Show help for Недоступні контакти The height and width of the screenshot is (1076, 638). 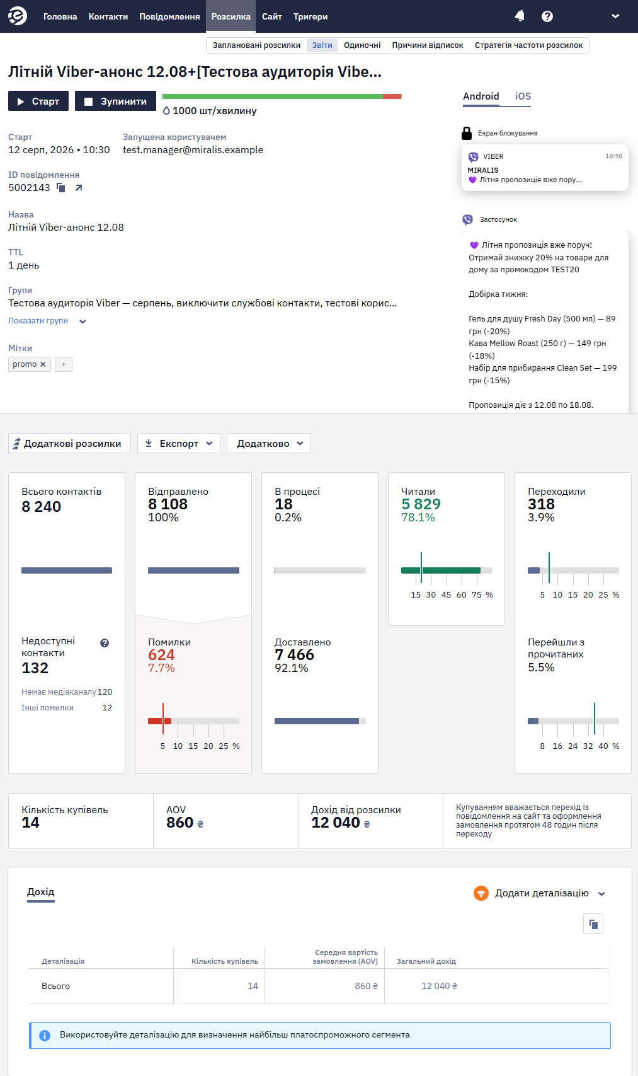pyautogui.click(x=105, y=643)
